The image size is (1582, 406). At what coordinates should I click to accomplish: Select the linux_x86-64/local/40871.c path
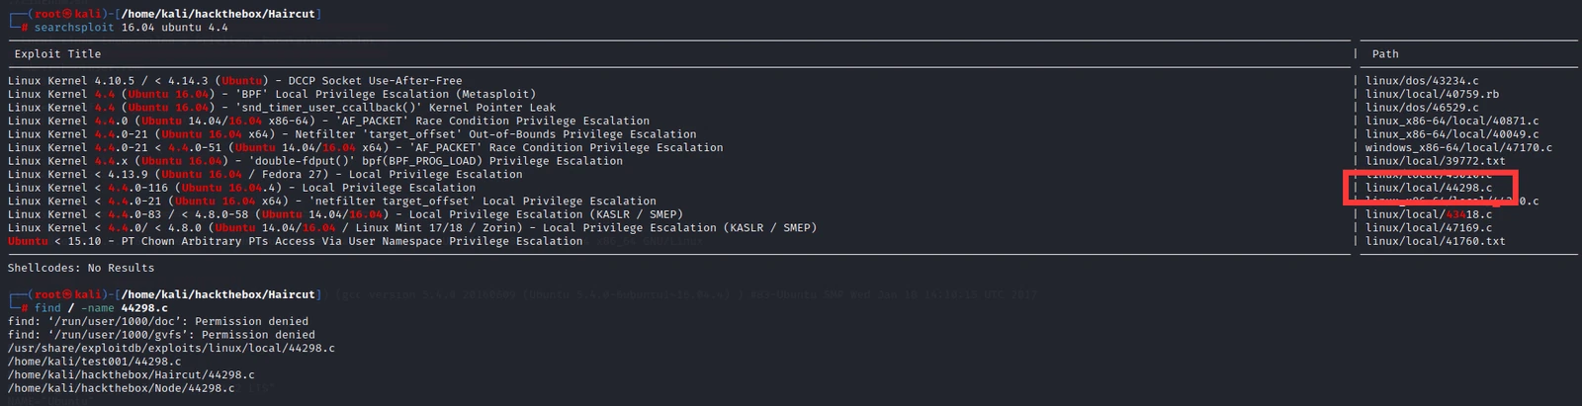(1451, 121)
